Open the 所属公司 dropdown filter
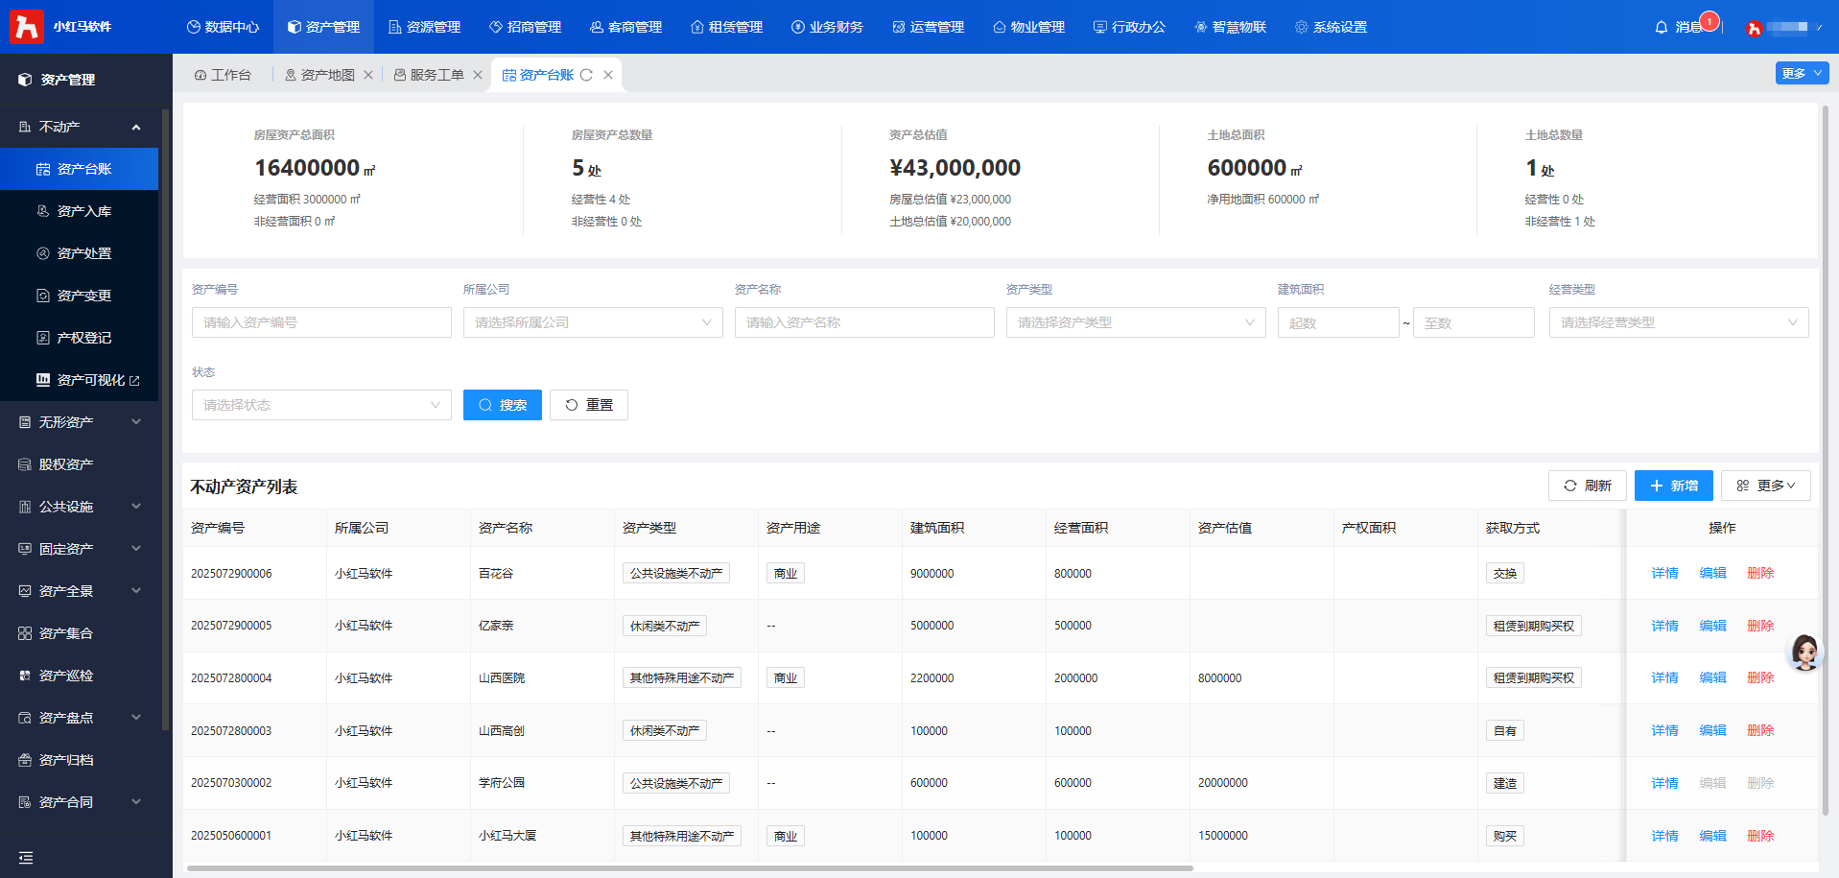This screenshot has height=878, width=1839. [x=592, y=322]
